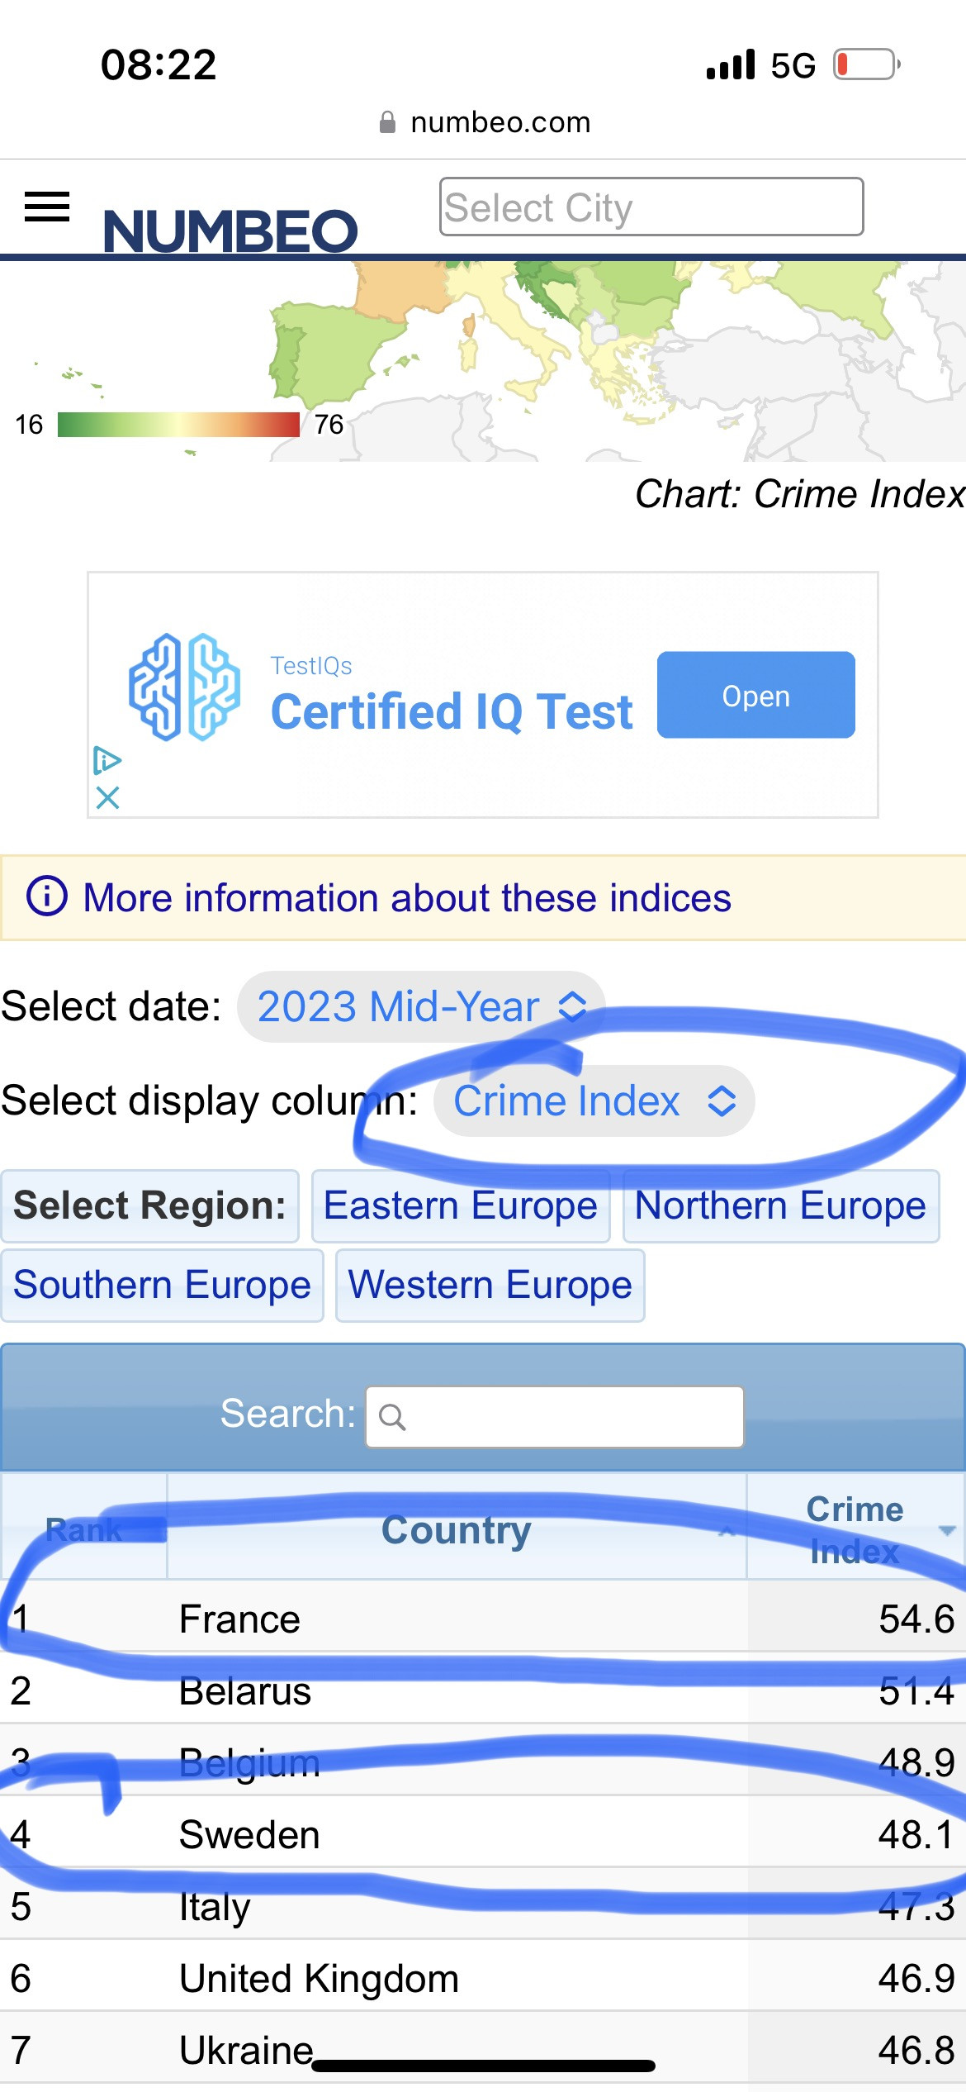Tap the info icon beside More information

point(47,896)
